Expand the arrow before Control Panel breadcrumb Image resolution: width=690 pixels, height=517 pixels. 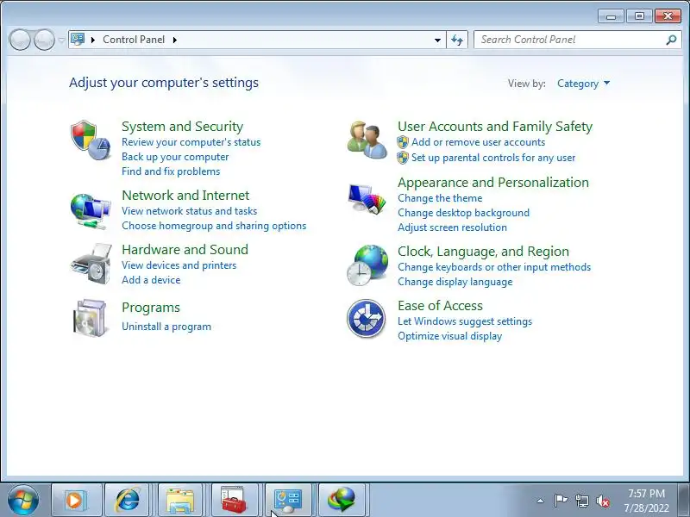click(93, 40)
